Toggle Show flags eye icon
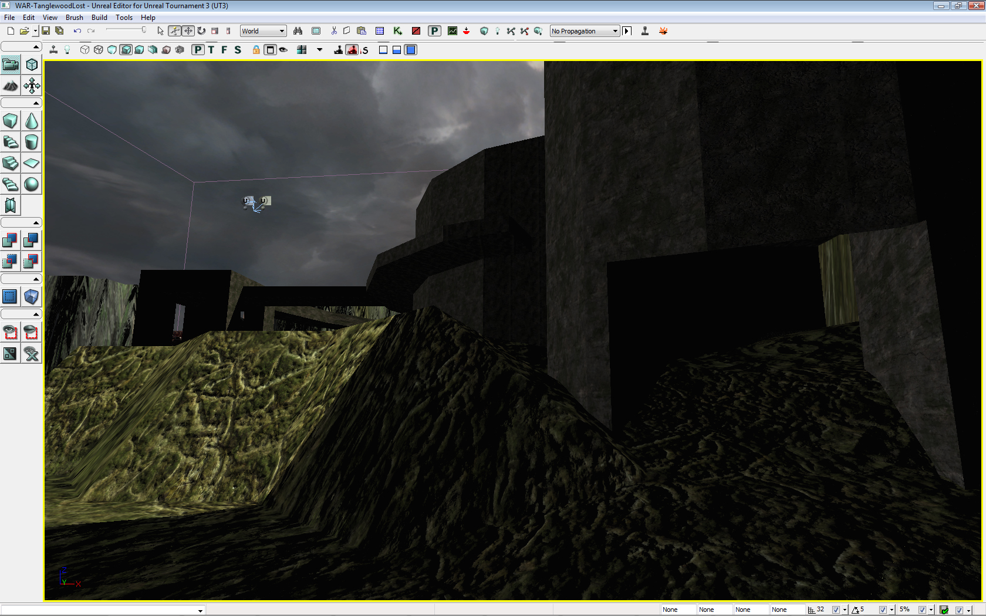Viewport: 986px width, 616px height. [x=283, y=50]
